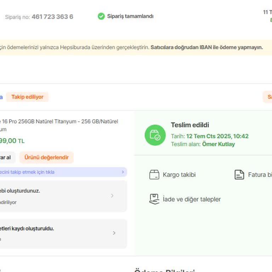Click the Takip ediliyor badge

click(27, 97)
